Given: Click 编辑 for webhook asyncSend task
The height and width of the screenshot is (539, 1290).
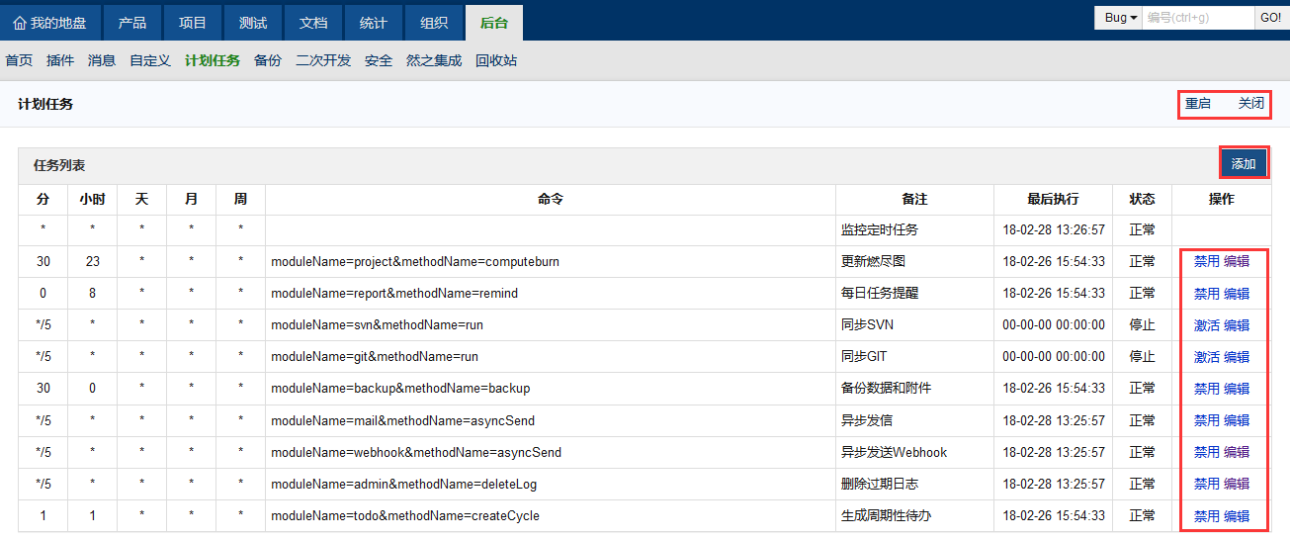Looking at the screenshot, I should pyautogui.click(x=1237, y=452).
